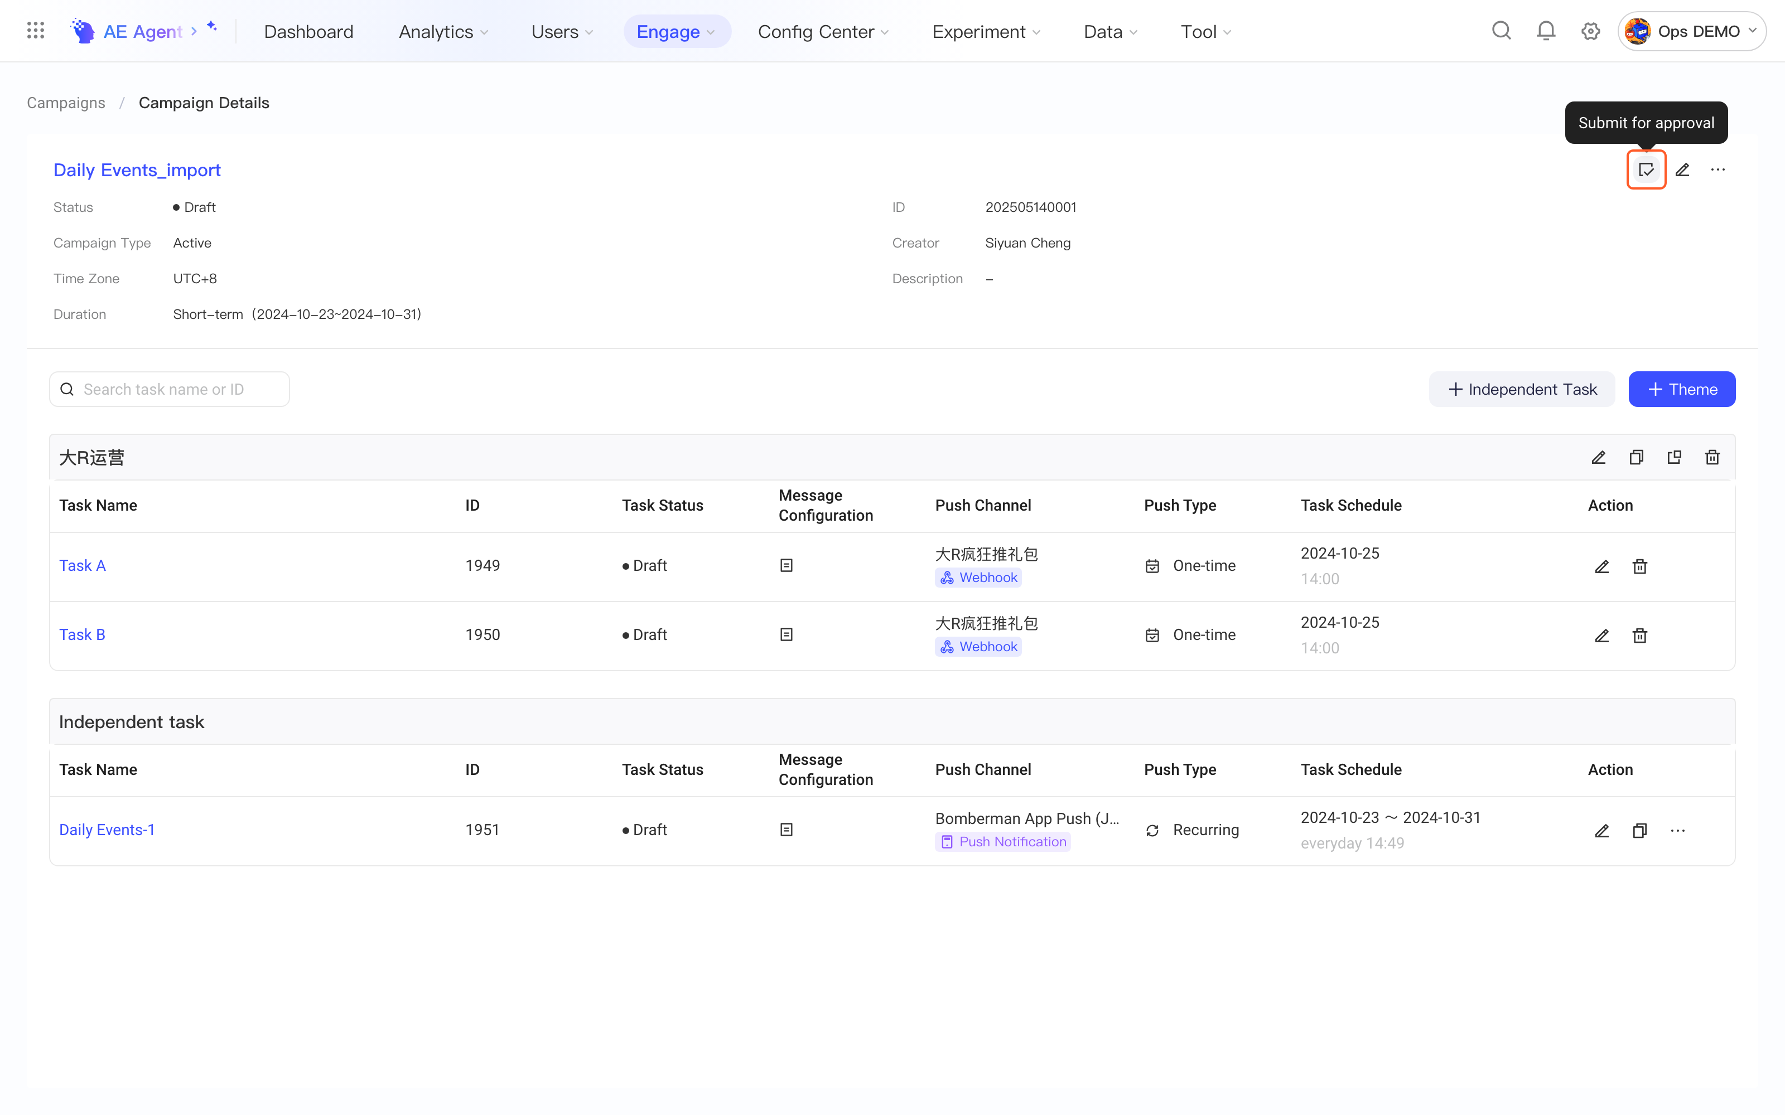Expand the Config Center menu
1785x1115 pixels.
823,32
